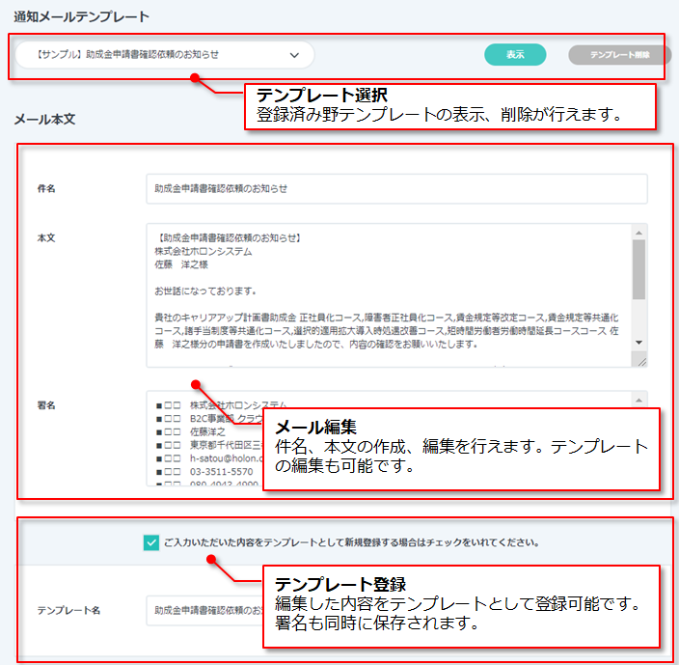Click the 本文 scrollbar down arrow
Image resolution: width=679 pixels, height=665 pixels.
tap(638, 343)
